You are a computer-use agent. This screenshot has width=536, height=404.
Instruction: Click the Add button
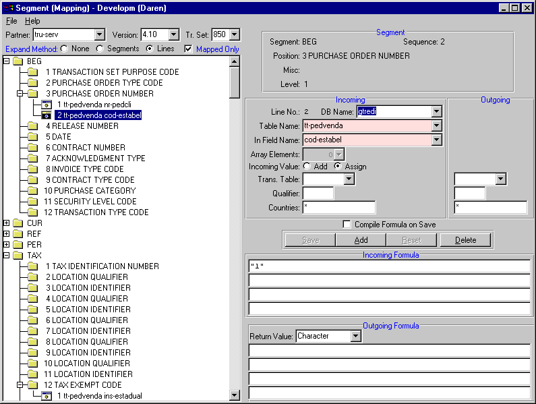[x=361, y=240]
